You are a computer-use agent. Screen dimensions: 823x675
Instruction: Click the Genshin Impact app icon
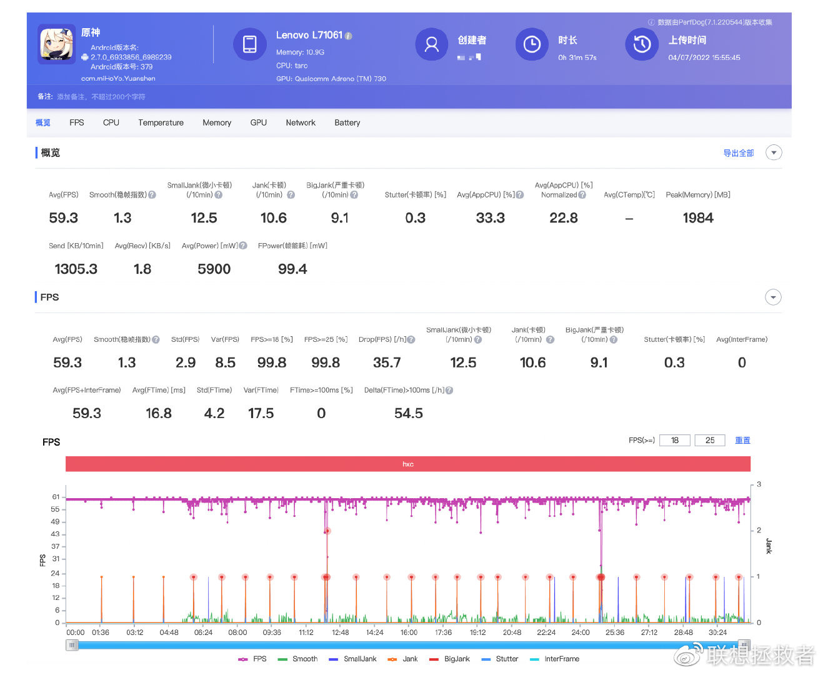pos(57,44)
